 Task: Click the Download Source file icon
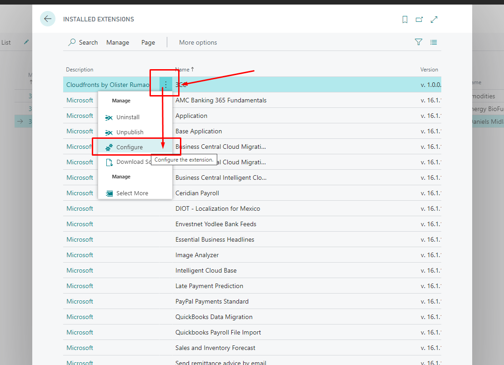coord(109,162)
